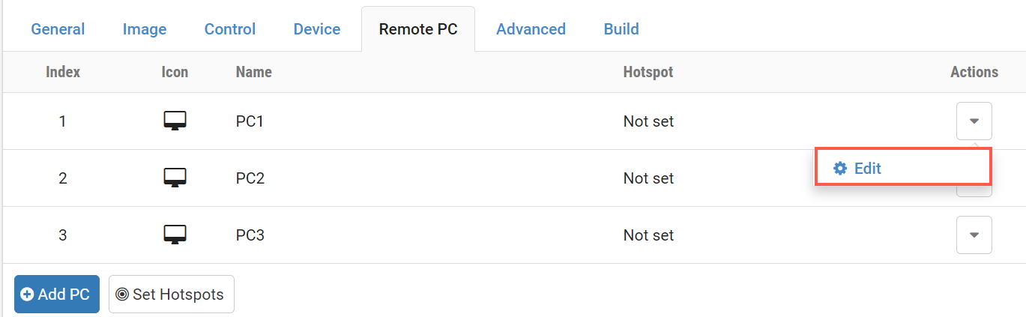Click the PC1 monitor icon
The width and height of the screenshot is (1026, 317).
175,121
